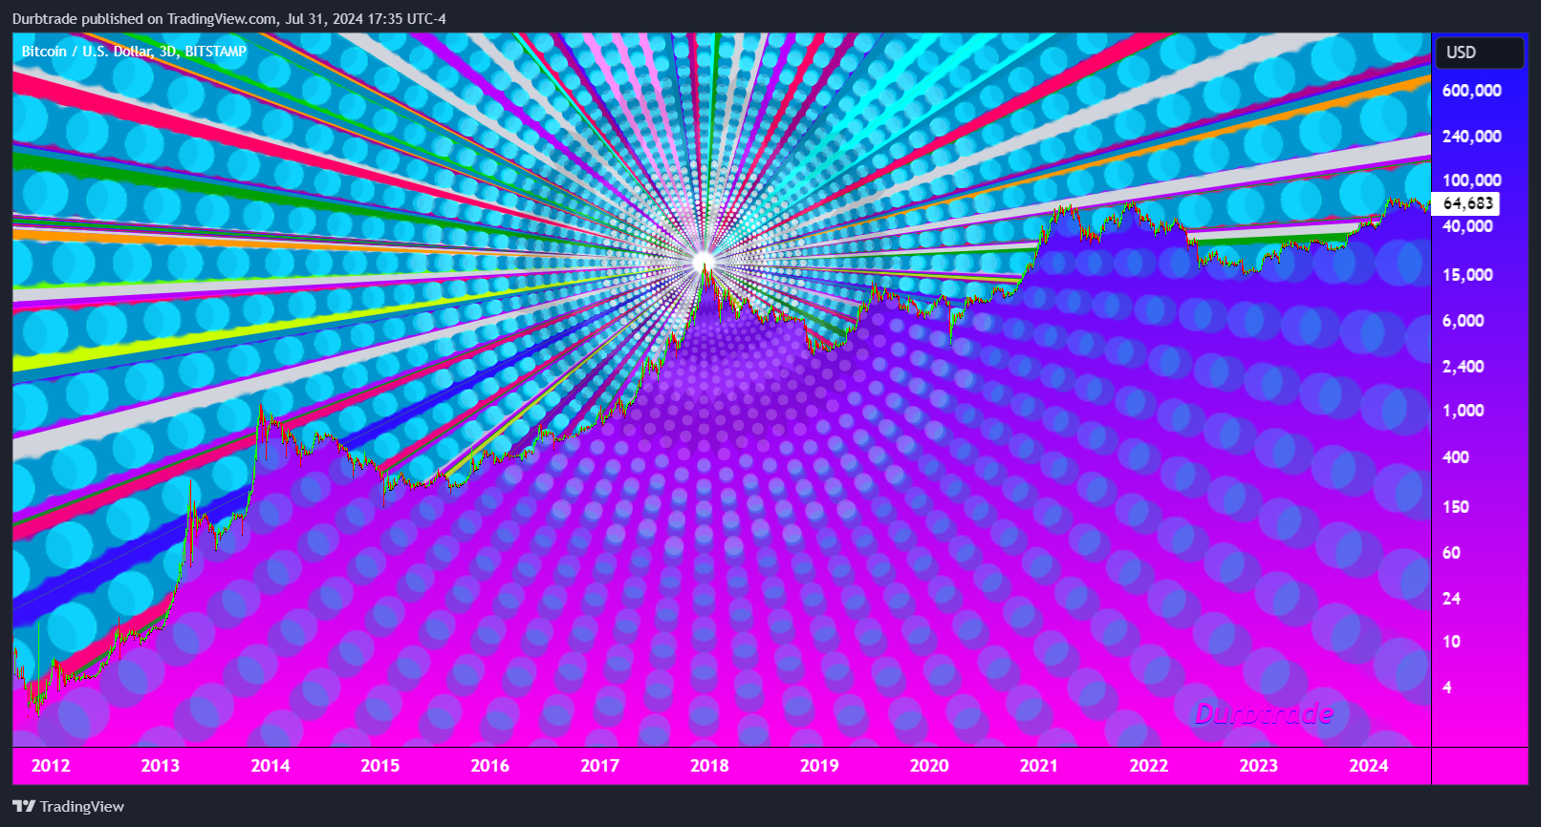Click the TradingView logo icon
The height and width of the screenshot is (827, 1541).
[24, 807]
